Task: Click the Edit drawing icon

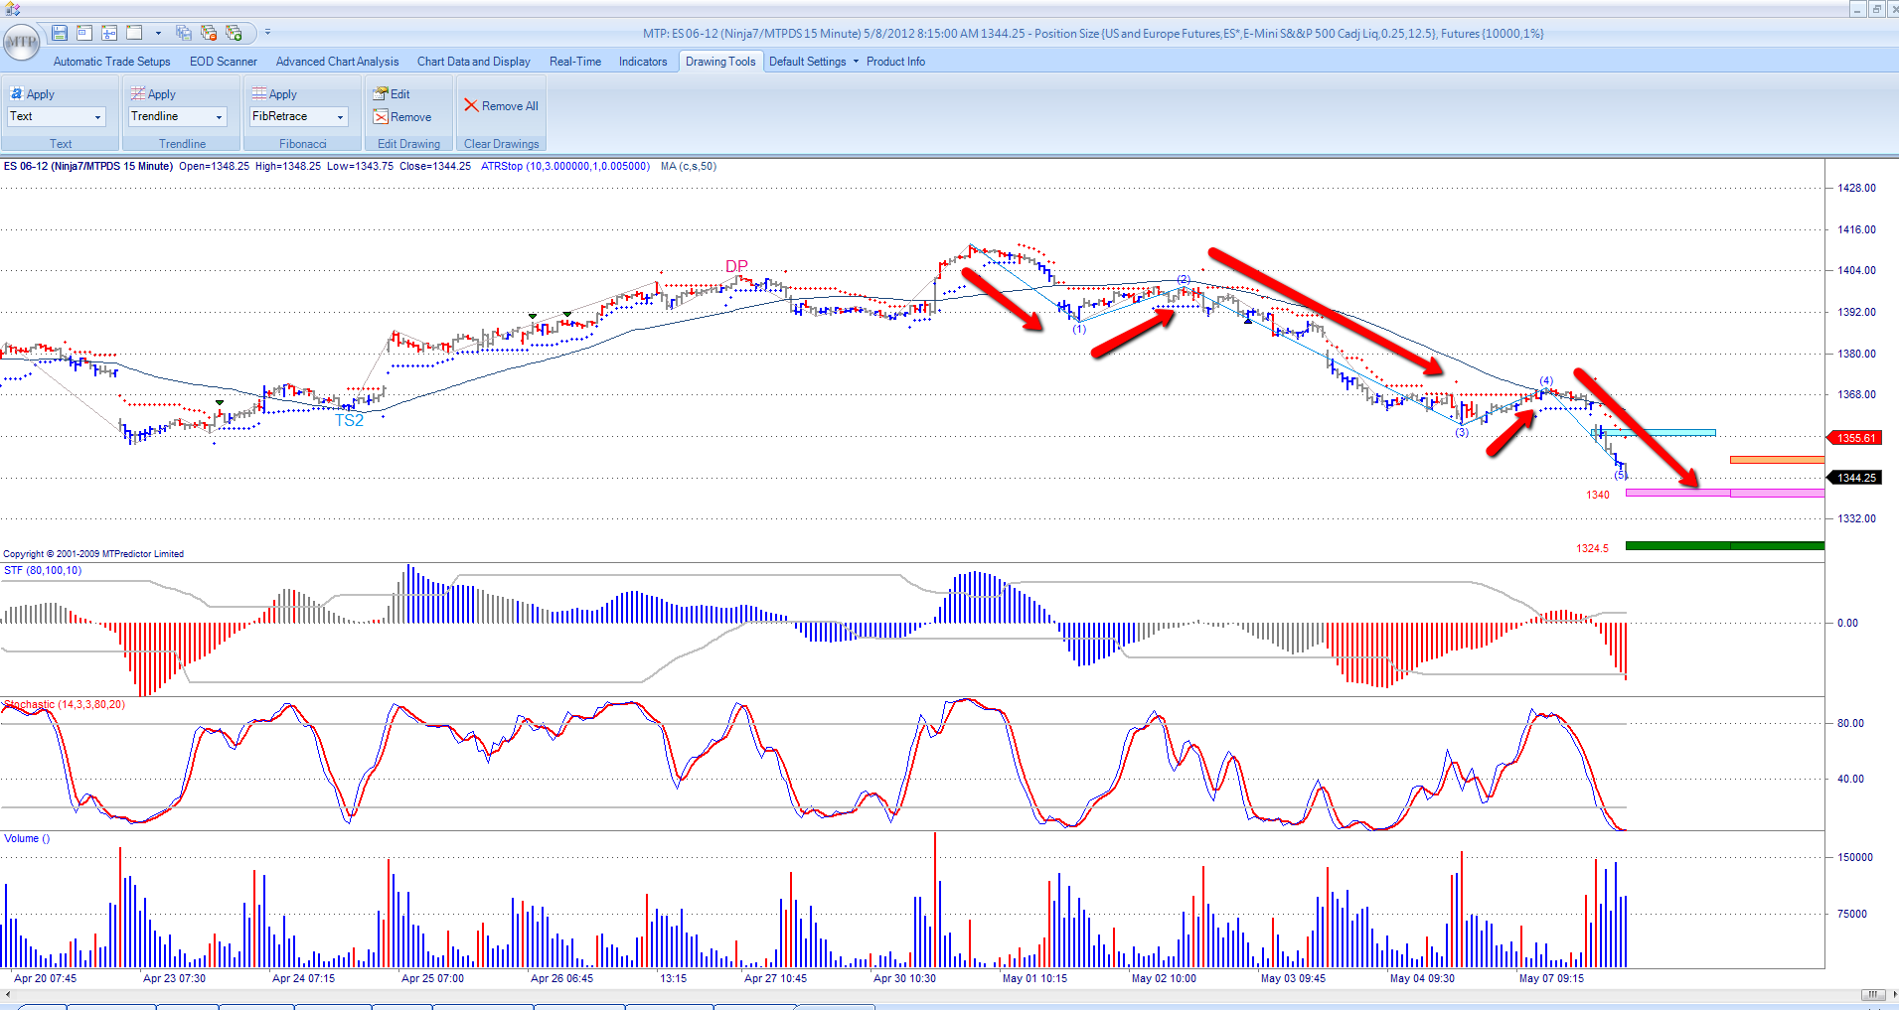Action: coord(380,93)
